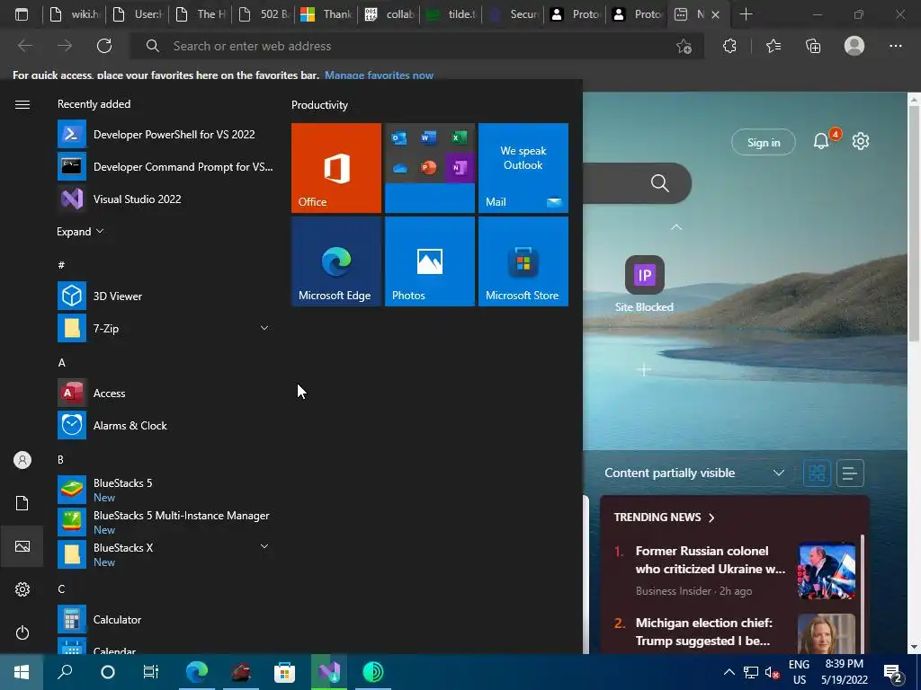The width and height of the screenshot is (921, 690).
Task: Open the Microsoft Store tile
Action: point(523,261)
